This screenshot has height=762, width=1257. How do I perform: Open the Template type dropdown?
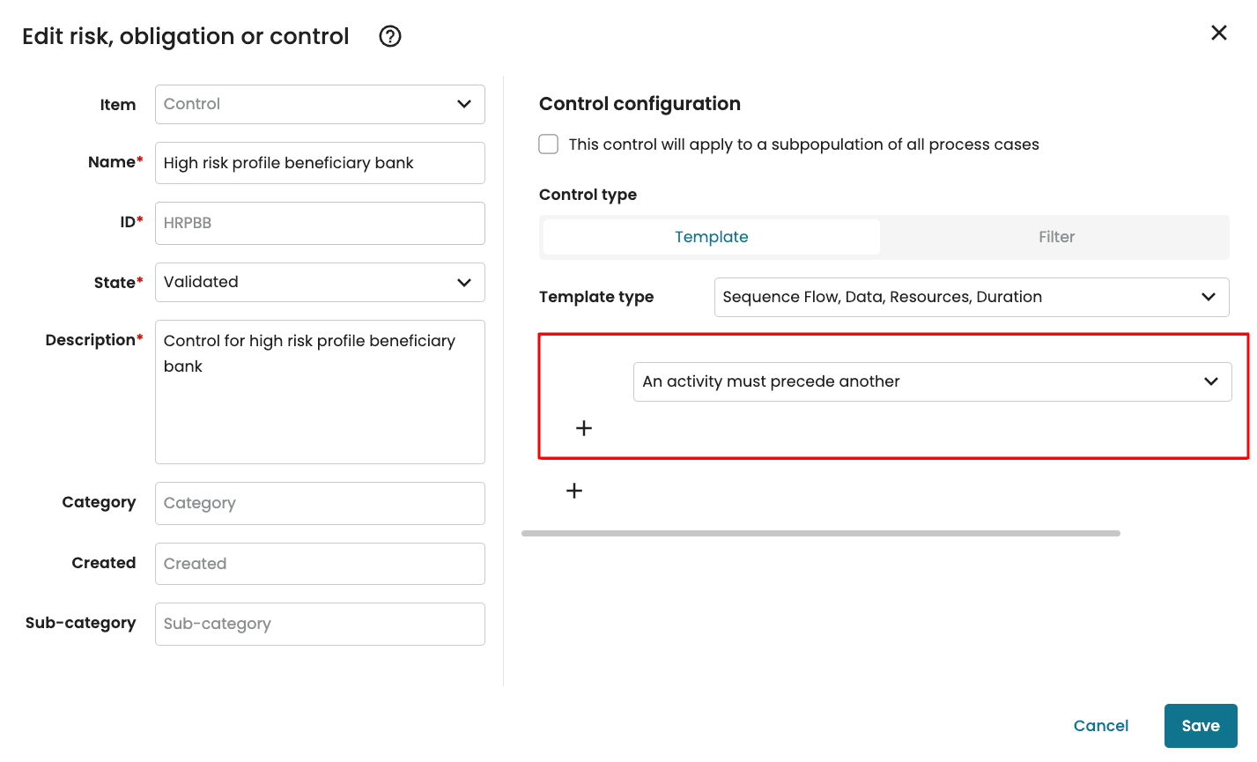pos(971,297)
